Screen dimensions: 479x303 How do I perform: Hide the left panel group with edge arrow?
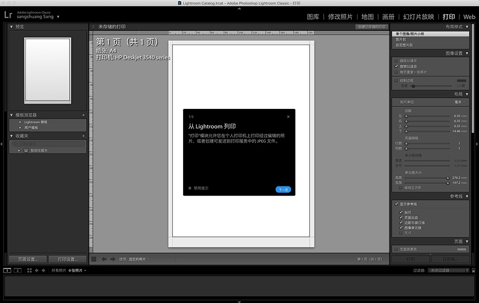(2, 144)
